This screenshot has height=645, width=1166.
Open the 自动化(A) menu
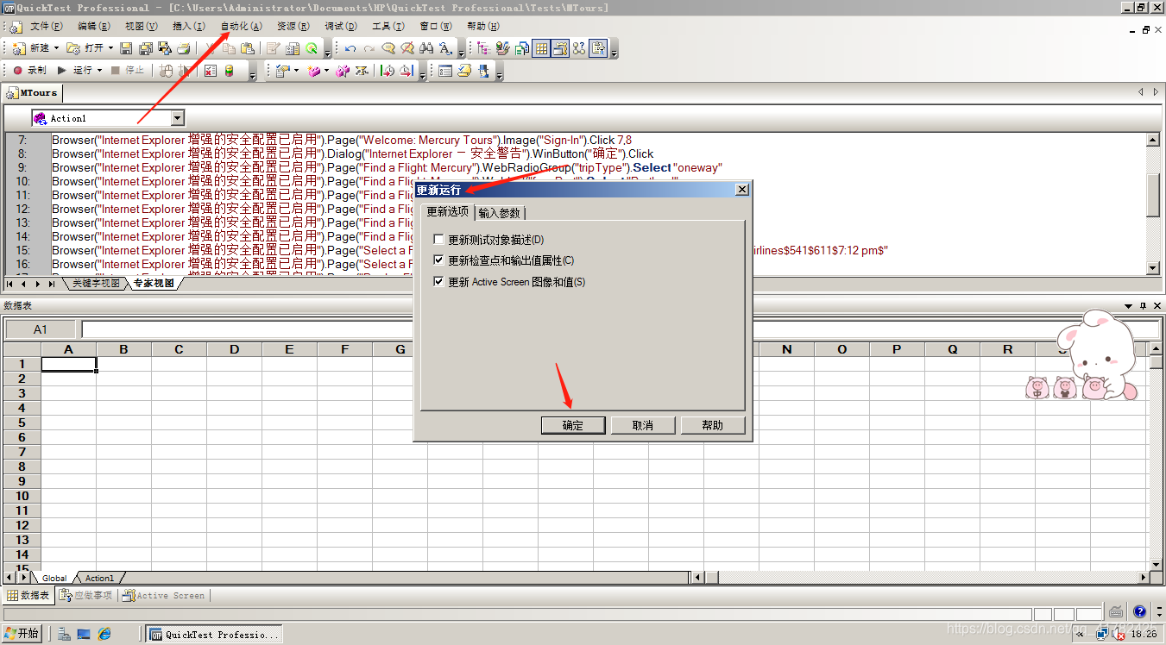[241, 27]
